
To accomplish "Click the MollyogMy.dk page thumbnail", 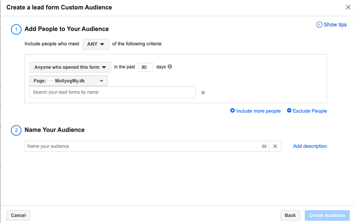I will pos(51,81).
